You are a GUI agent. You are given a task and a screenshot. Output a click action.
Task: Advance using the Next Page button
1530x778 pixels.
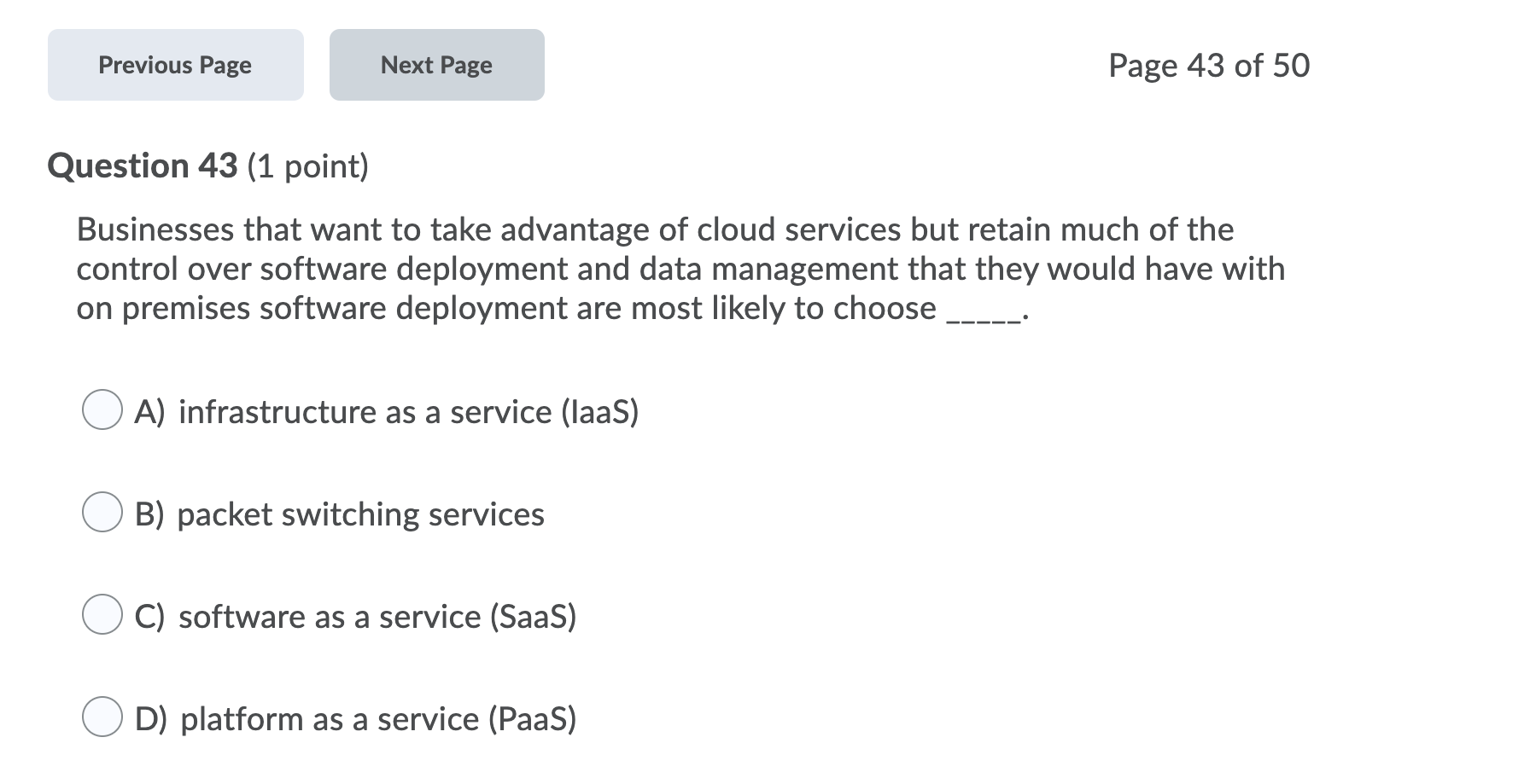click(x=437, y=65)
